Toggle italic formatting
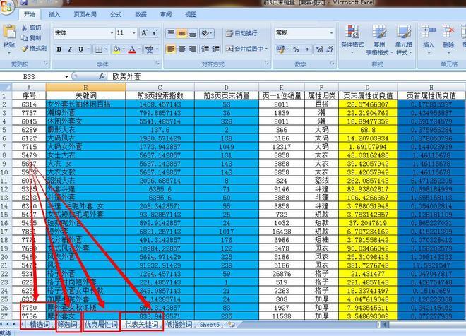Viewport: 466px width, 336px height. (x=70, y=49)
